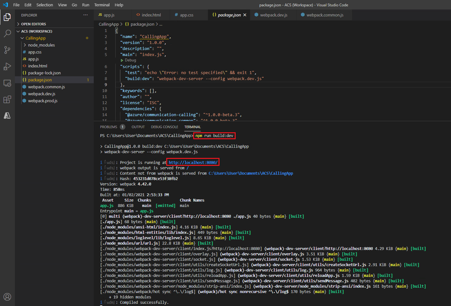Open the Azure view icon
This screenshot has width=451, height=306.
(x=7, y=116)
